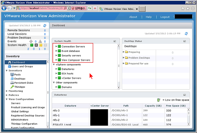Click the Users and Groups people icon
197x133 pixels.
pyautogui.click(x=10, y=66)
